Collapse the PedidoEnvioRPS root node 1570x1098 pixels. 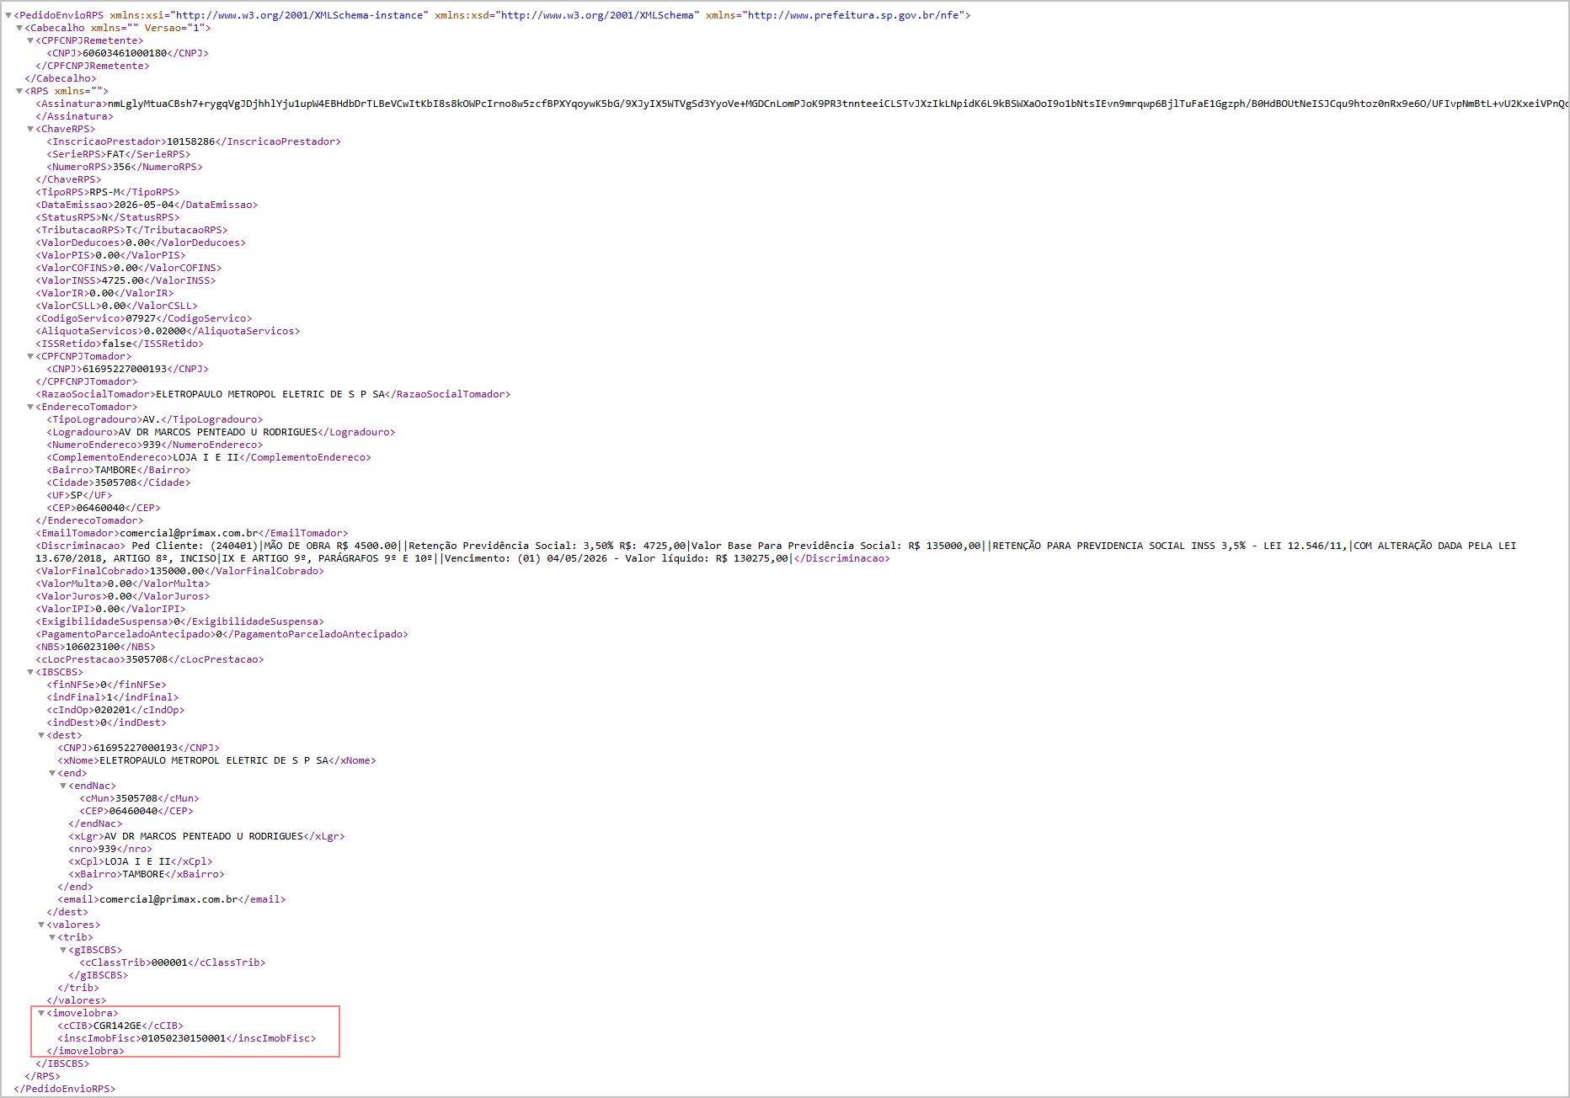8,16
